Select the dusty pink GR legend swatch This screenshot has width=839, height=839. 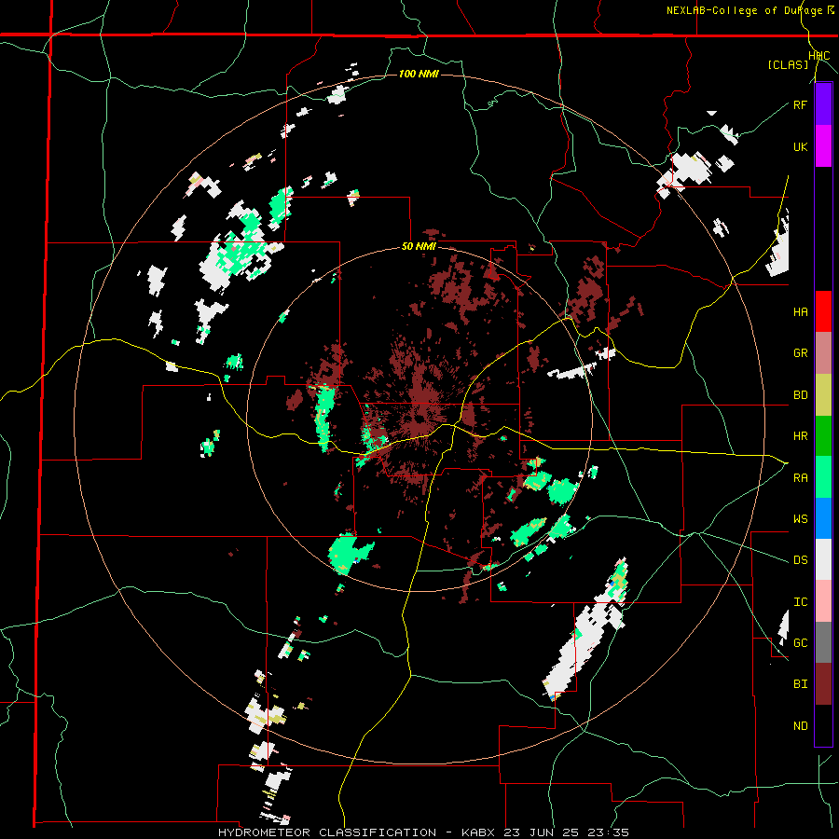pos(823,353)
